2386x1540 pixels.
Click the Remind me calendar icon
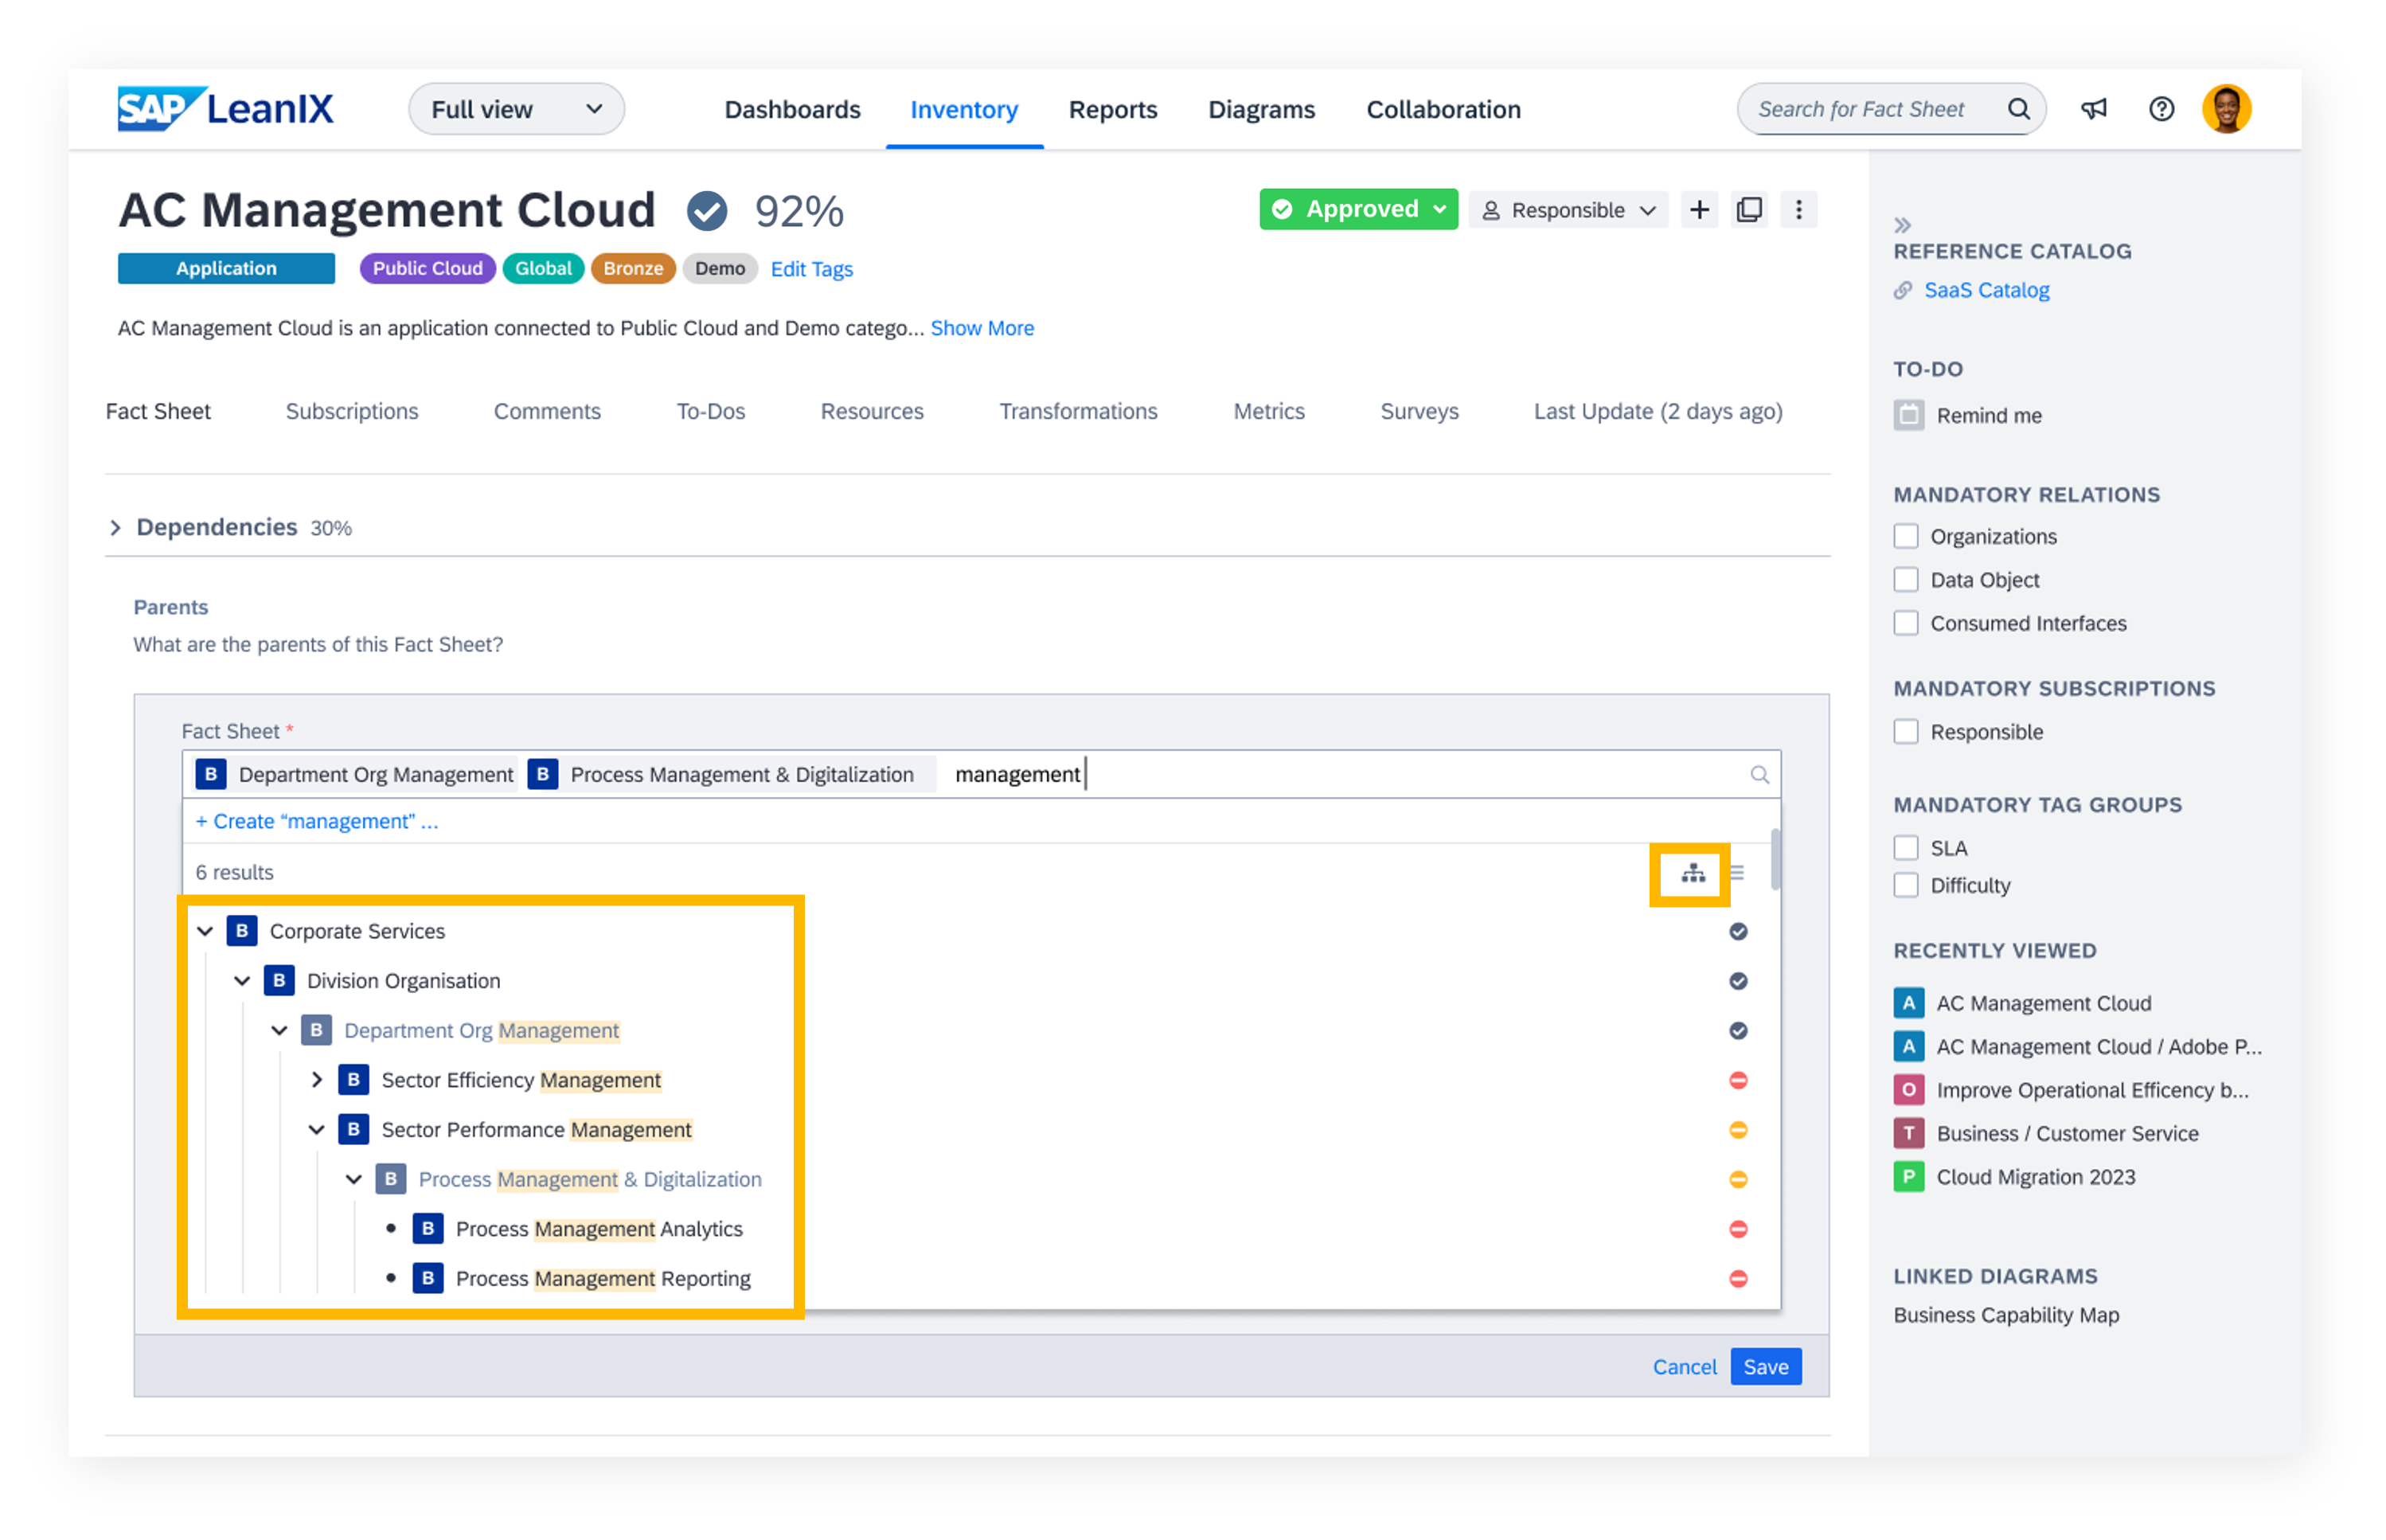pyautogui.click(x=1908, y=415)
